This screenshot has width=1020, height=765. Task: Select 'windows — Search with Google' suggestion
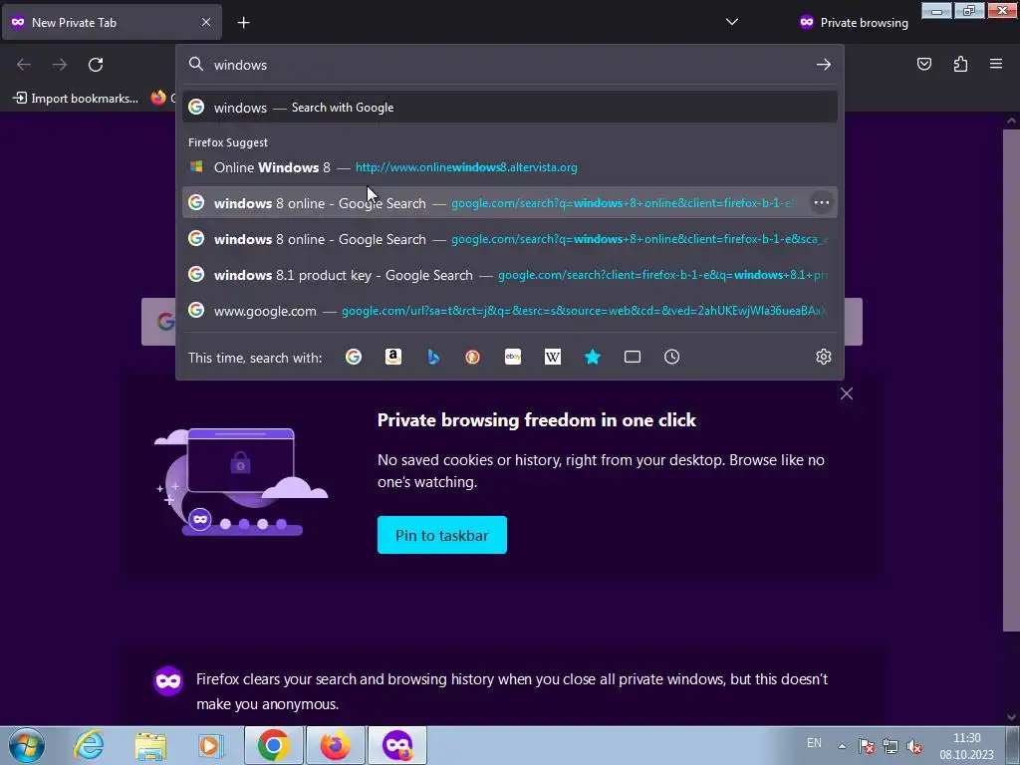pyautogui.click(x=510, y=108)
